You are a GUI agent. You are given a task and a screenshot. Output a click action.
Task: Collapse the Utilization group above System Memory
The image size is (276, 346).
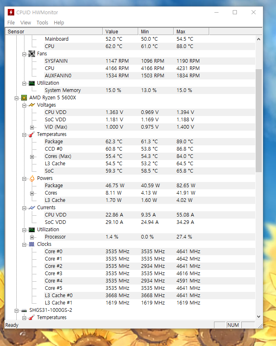tap(24, 83)
